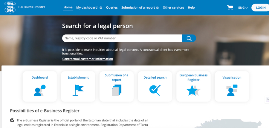Click the side widget tab on the window's right border
Image resolution: width=269 pixels, height=128 pixels.
pyautogui.click(x=267, y=99)
